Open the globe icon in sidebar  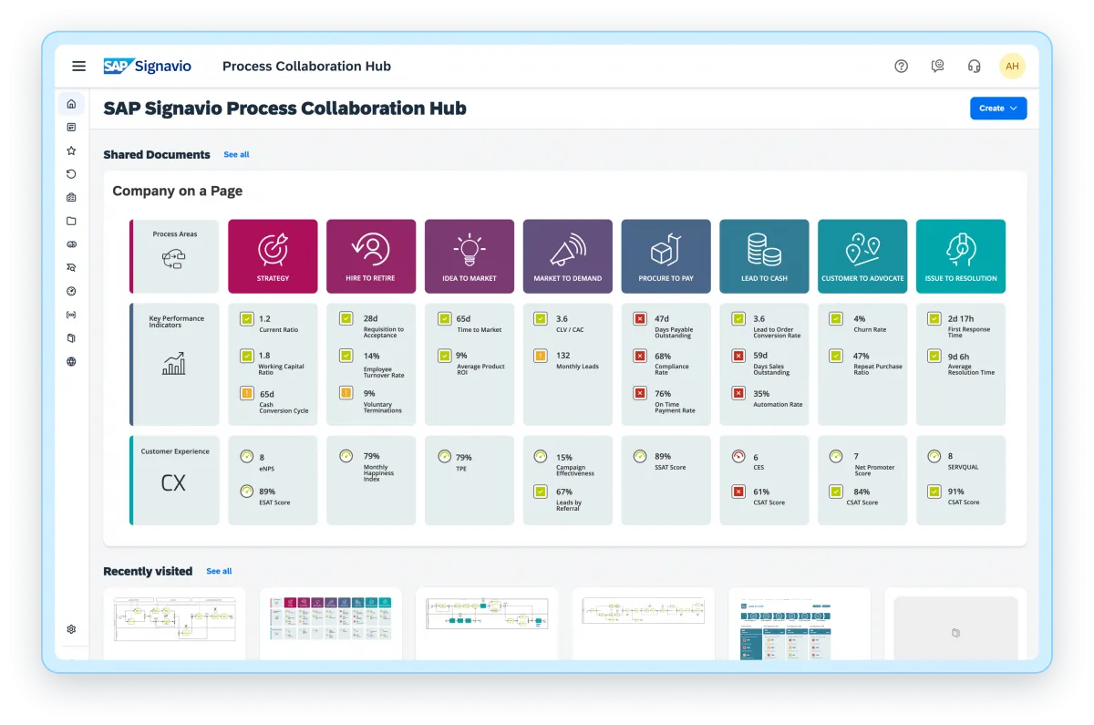click(x=71, y=361)
